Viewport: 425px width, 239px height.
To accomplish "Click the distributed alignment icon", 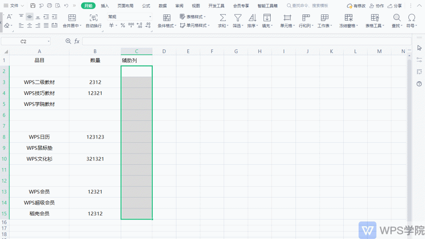I will pyautogui.click(x=55, y=25).
